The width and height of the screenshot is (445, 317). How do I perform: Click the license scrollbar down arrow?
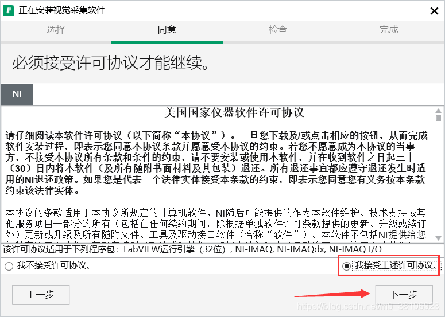[439, 238]
